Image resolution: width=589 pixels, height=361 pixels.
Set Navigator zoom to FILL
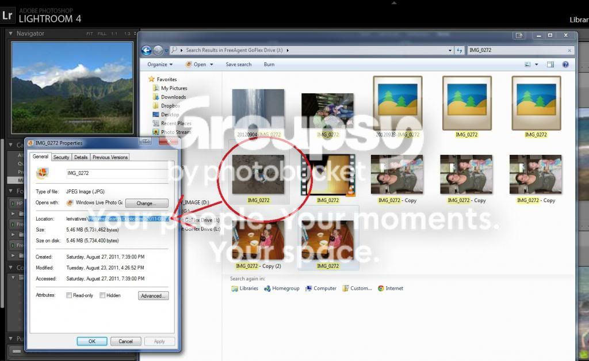pos(102,34)
